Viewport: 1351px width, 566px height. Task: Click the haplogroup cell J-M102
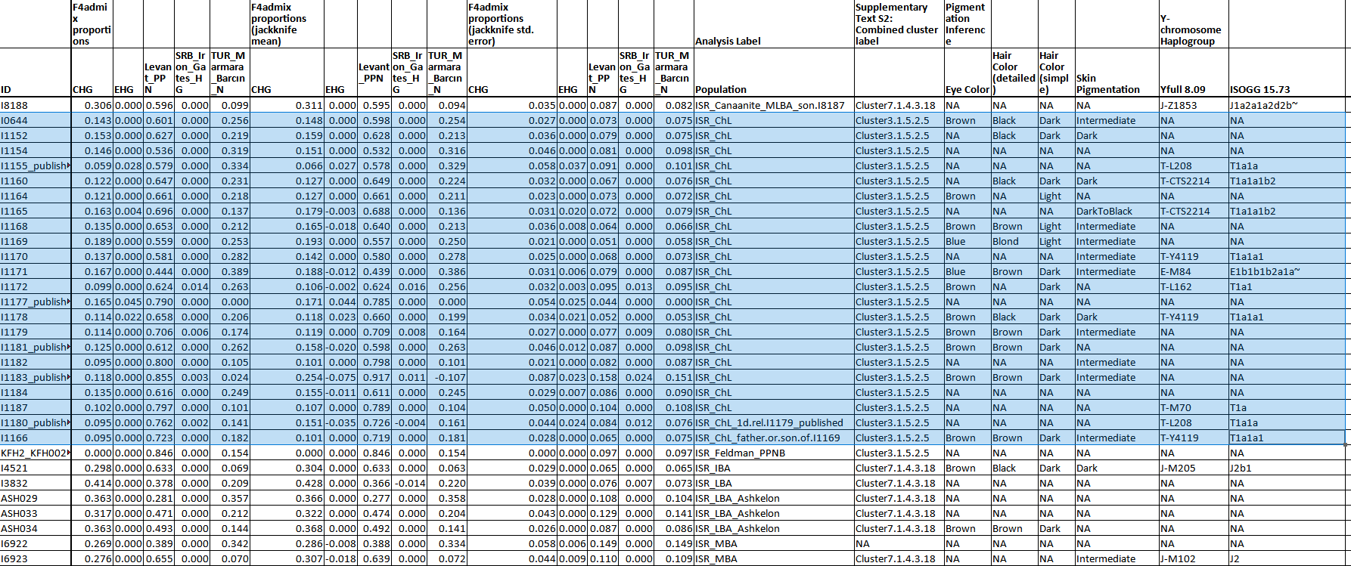point(1193,558)
